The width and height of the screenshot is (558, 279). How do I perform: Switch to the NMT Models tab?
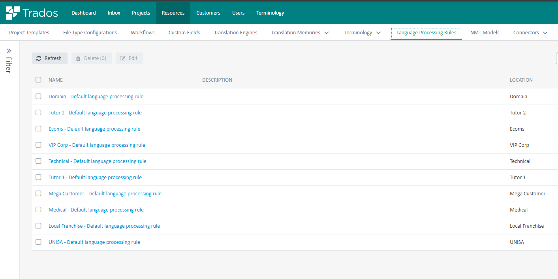[485, 33]
